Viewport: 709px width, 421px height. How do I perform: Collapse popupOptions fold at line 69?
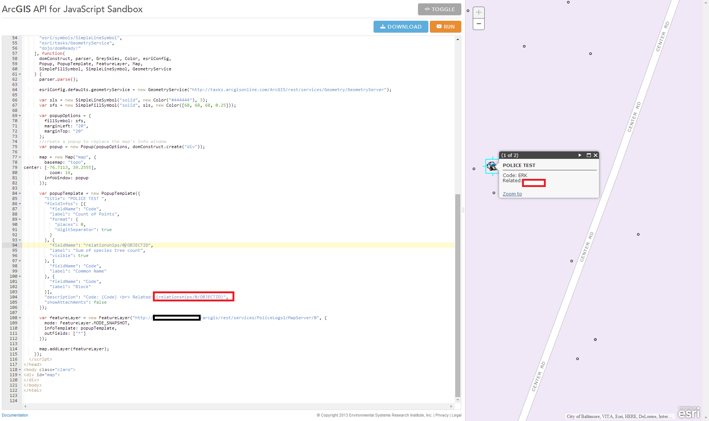pos(20,116)
